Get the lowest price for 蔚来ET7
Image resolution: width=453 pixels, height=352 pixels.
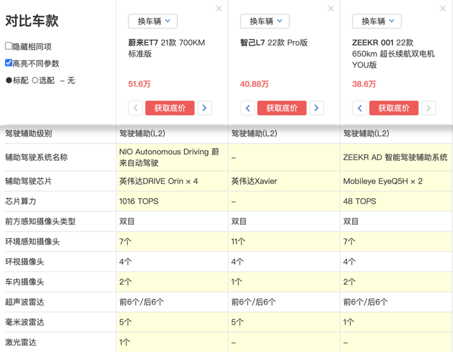[170, 108]
